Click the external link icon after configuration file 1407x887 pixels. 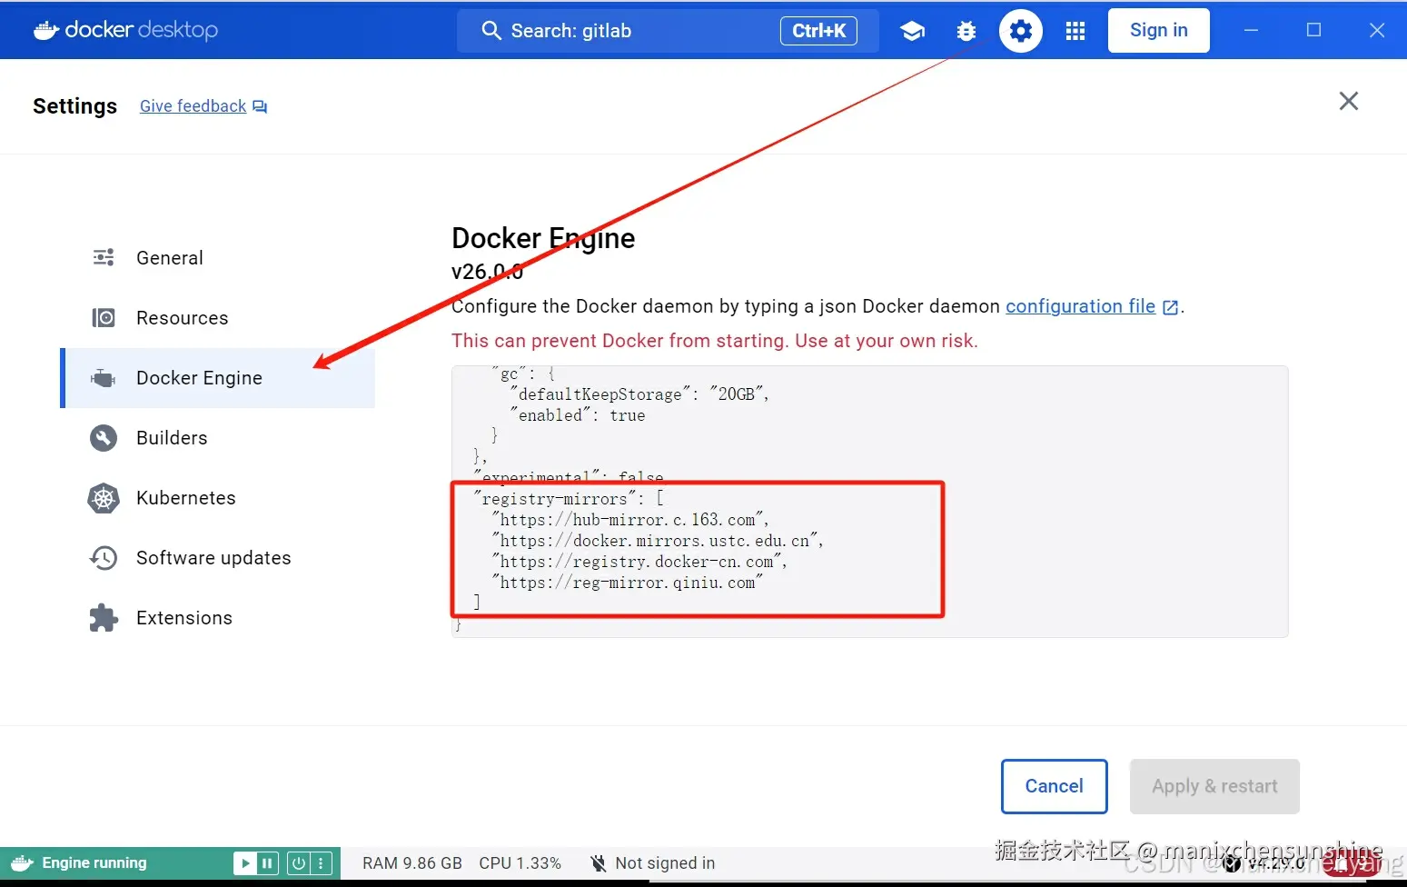pyautogui.click(x=1171, y=307)
